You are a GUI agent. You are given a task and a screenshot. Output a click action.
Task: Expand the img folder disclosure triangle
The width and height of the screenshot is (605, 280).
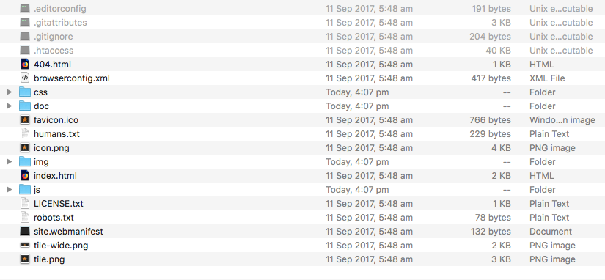click(10, 161)
